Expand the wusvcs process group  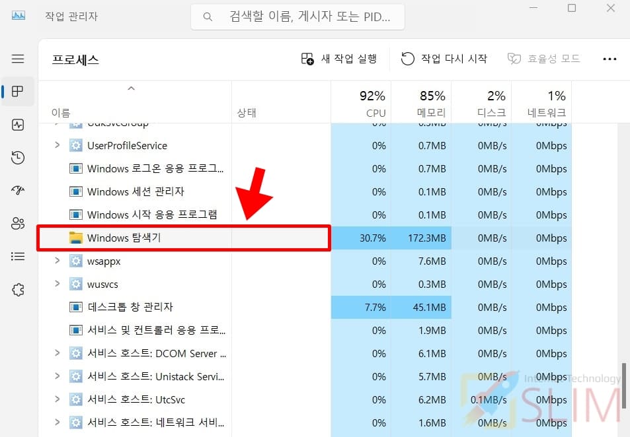57,284
